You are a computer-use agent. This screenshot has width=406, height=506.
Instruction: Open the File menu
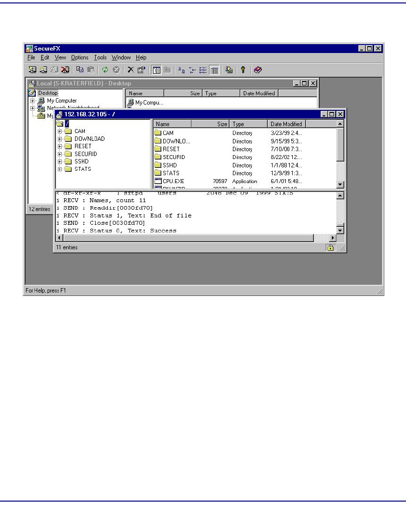point(31,57)
